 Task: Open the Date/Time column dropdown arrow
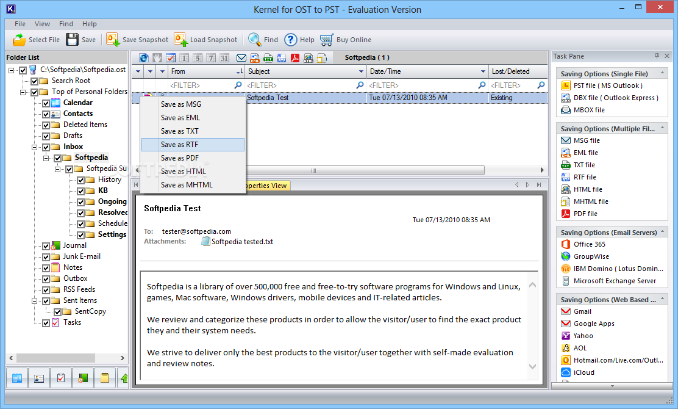tap(483, 72)
